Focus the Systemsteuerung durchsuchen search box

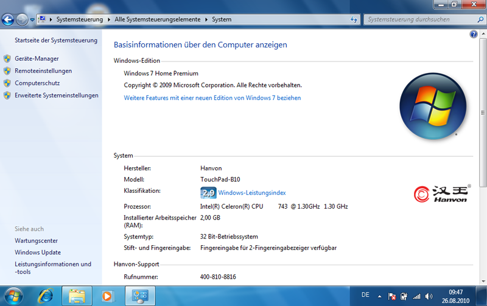(x=421, y=19)
